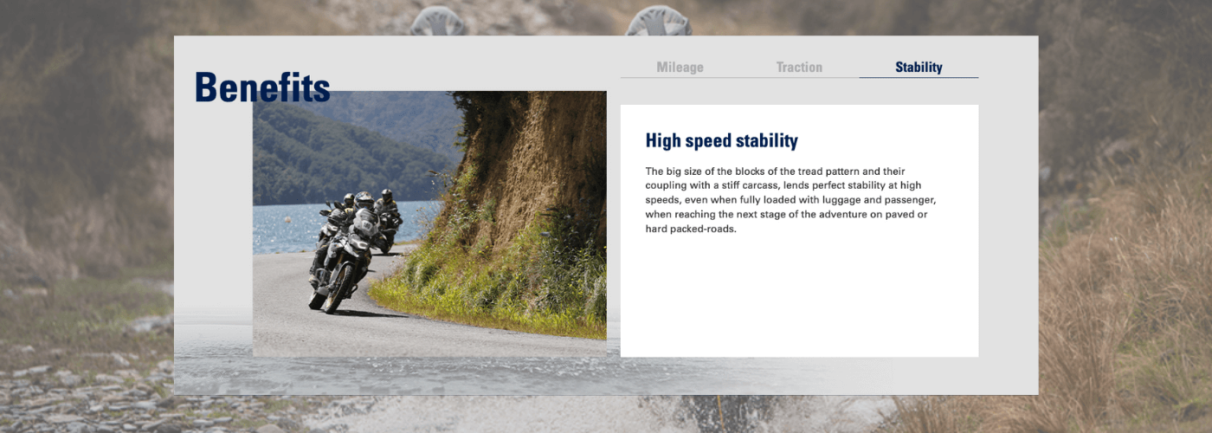
Task: Open the Traction tab
Action: (x=799, y=68)
